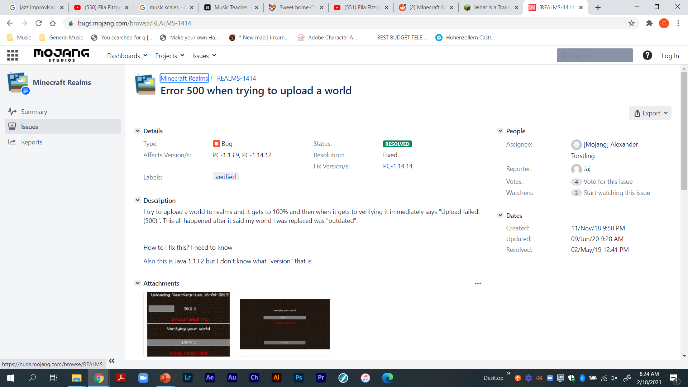
Task: Open the Jira app switcher grid icon
Action: pos(13,55)
